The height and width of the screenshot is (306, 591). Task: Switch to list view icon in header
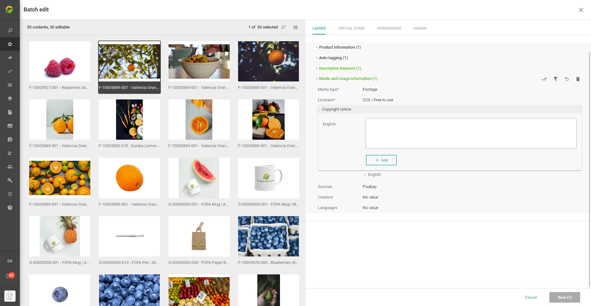[x=295, y=27]
